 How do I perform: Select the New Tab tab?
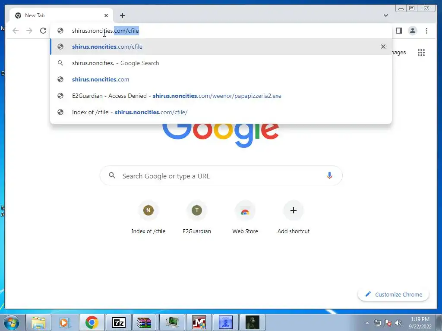[x=61, y=16]
